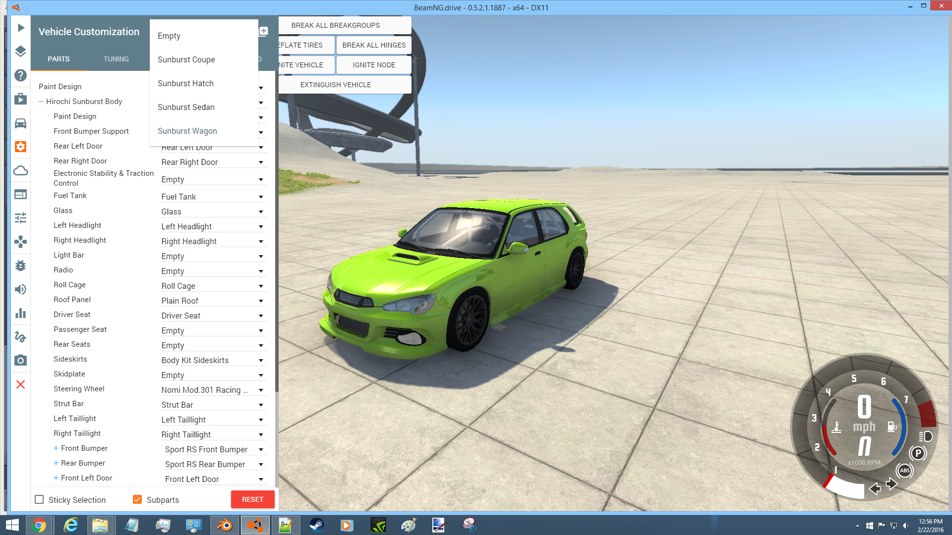Choose Sunburst Hatch from the list
The width and height of the screenshot is (952, 535).
204,83
